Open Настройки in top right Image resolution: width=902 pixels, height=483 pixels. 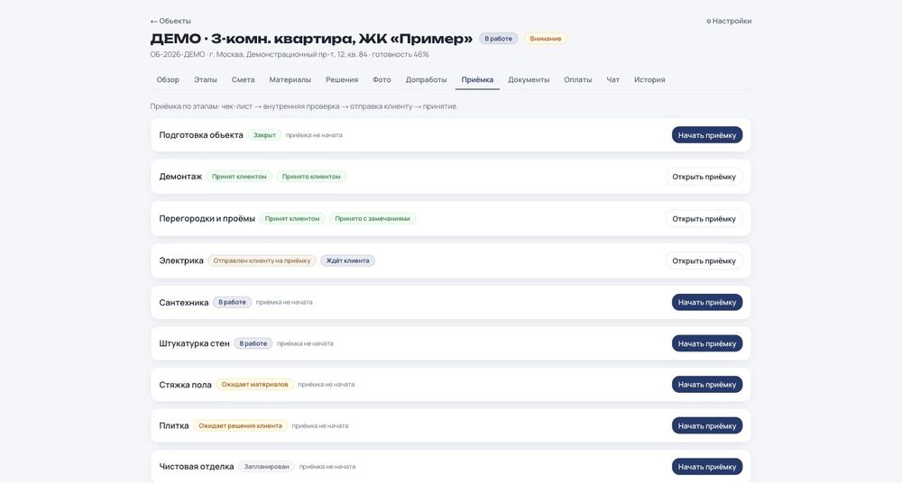pyautogui.click(x=729, y=21)
